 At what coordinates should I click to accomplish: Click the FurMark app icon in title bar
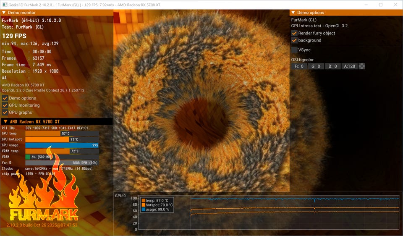click(x=5, y=5)
